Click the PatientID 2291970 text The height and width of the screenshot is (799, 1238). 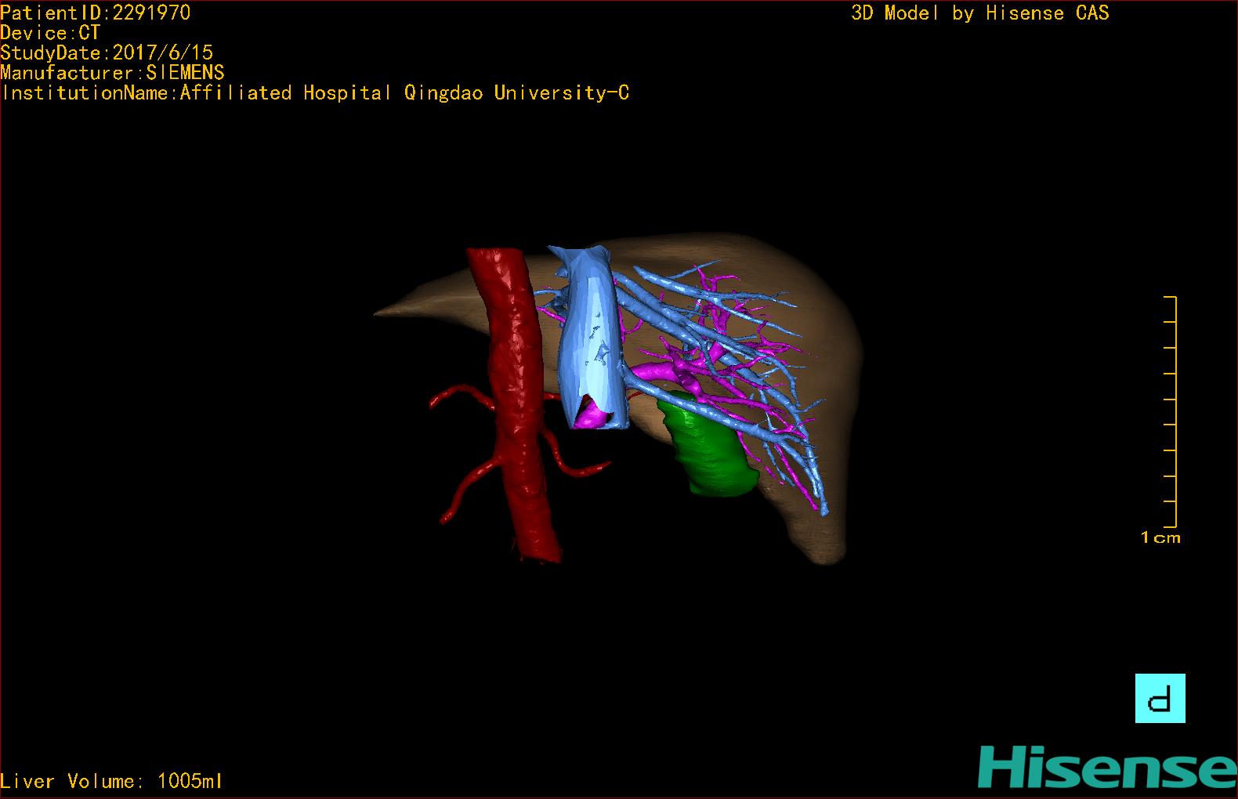(95, 13)
